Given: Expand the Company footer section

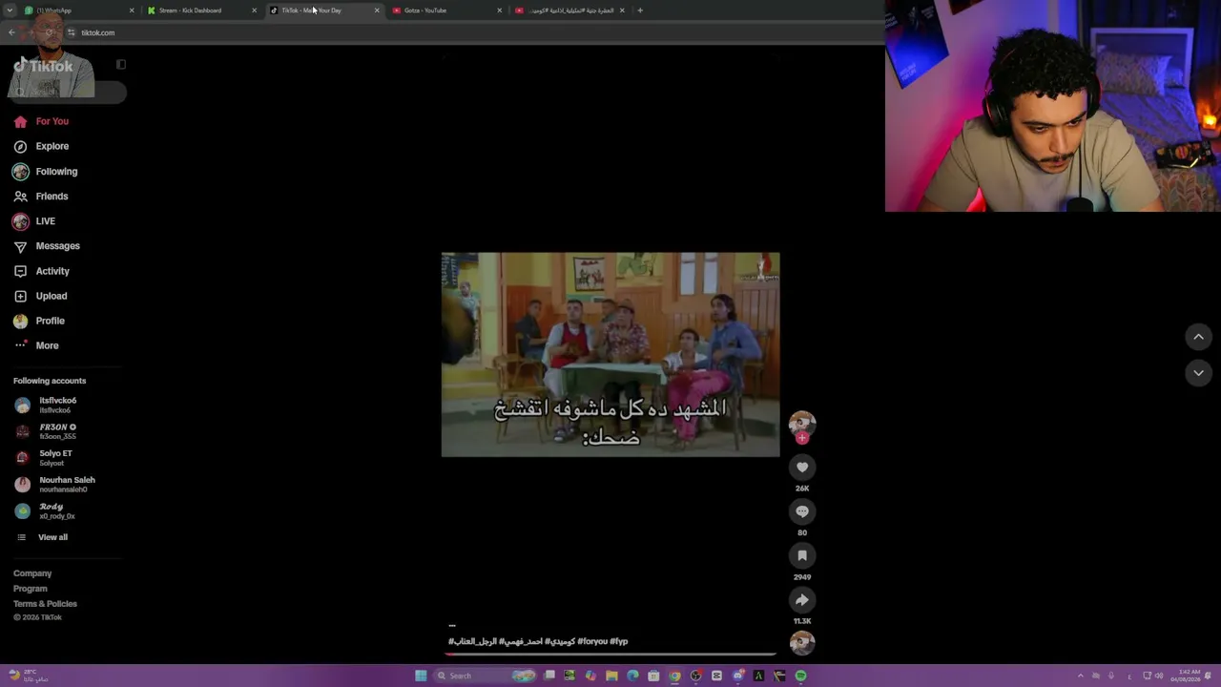Looking at the screenshot, I should click(x=32, y=573).
